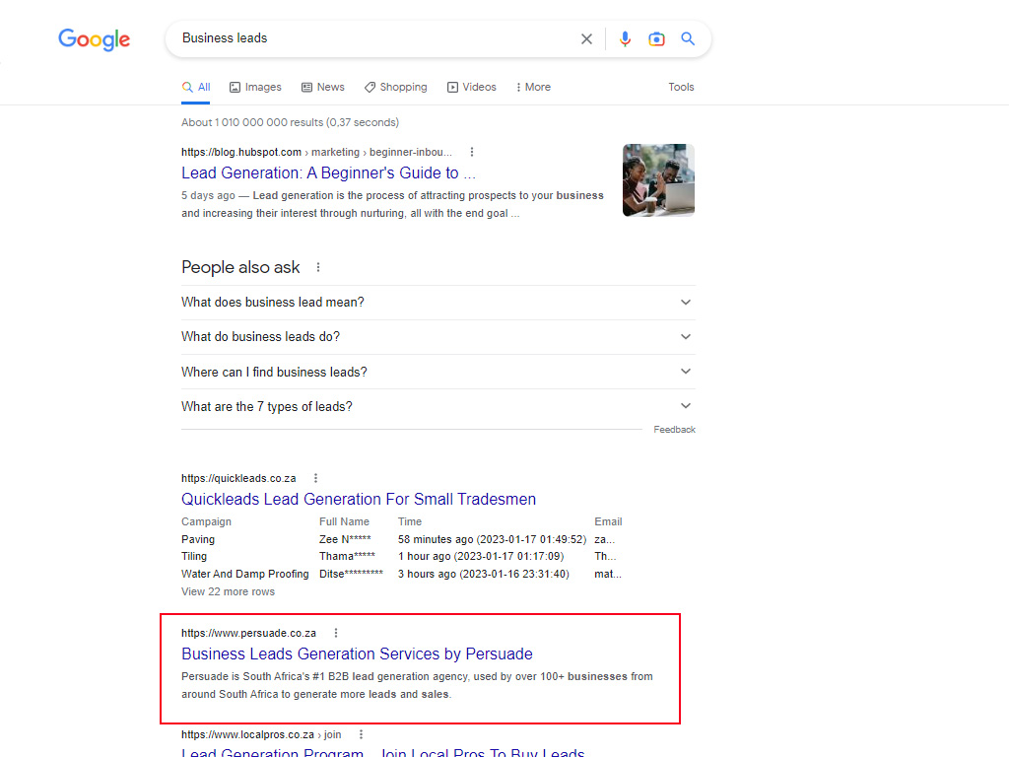Open three-dot menu for quickleads.co.za result
1009x757 pixels.
pyautogui.click(x=315, y=478)
